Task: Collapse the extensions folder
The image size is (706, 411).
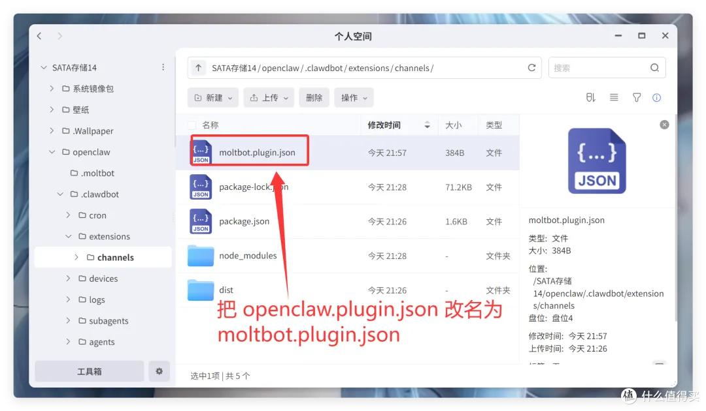Action: pyautogui.click(x=69, y=236)
